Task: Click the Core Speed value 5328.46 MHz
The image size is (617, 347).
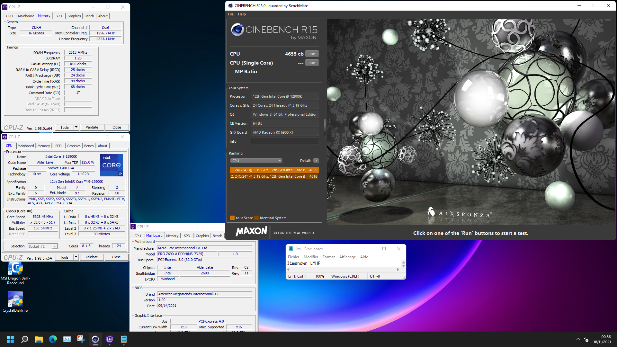Action: pos(43,217)
